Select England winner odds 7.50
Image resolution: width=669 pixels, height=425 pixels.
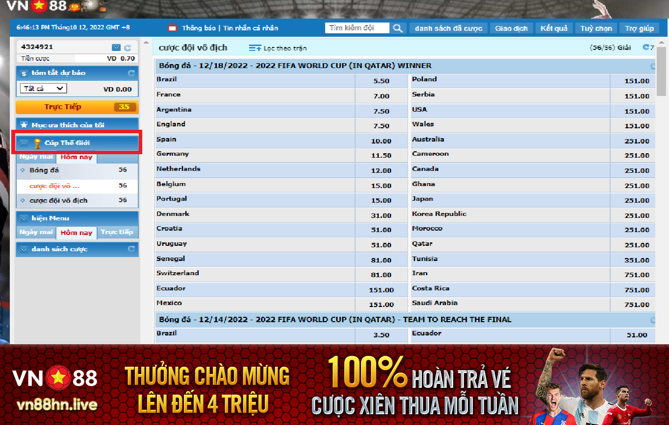[382, 126]
